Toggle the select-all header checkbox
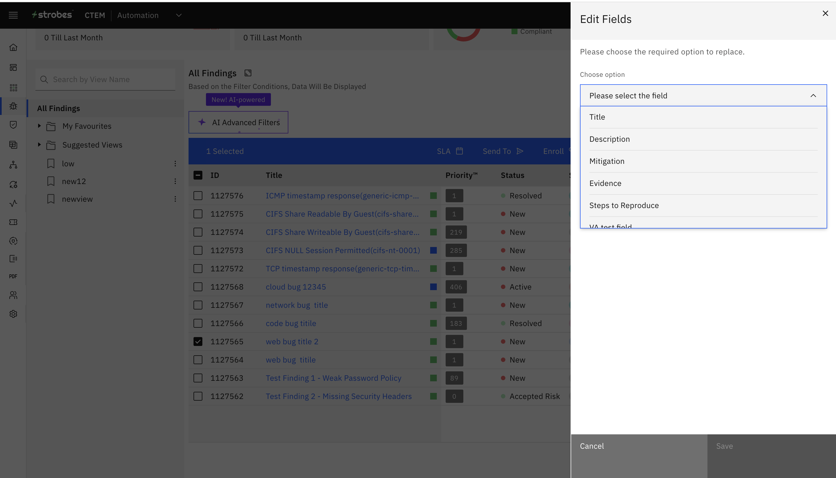Screen dimensions: 836x478 tap(198, 175)
